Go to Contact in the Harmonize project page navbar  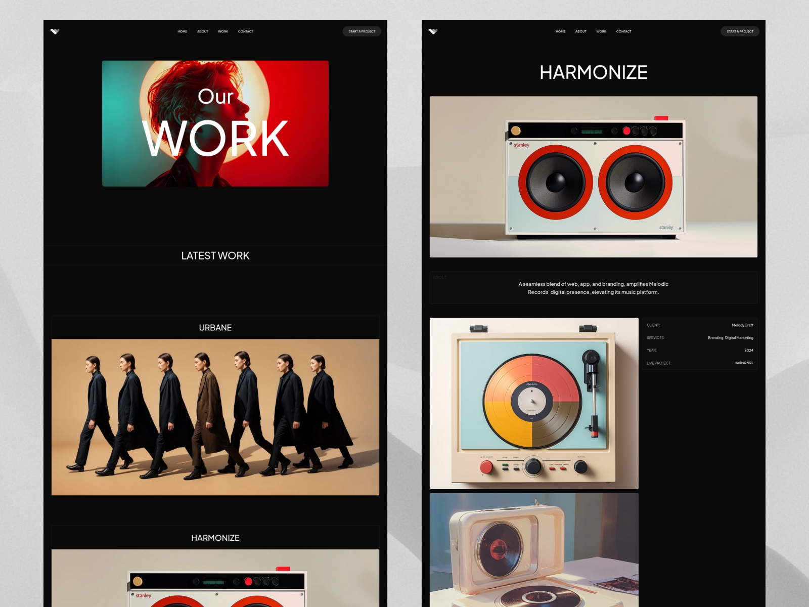coord(623,31)
